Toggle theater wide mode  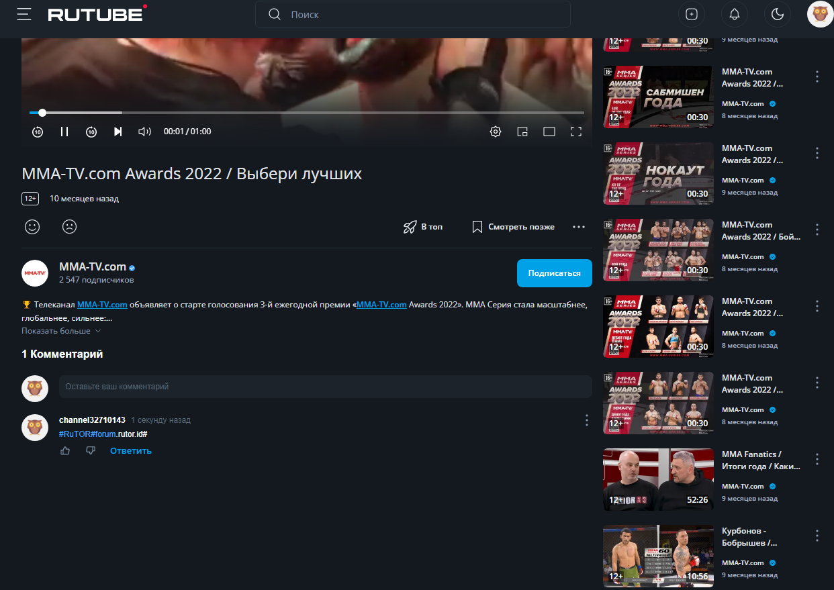[x=549, y=132]
